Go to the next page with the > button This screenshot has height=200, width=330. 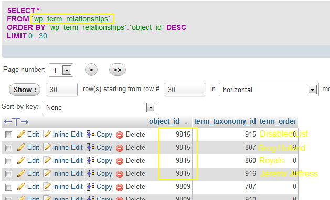91,70
